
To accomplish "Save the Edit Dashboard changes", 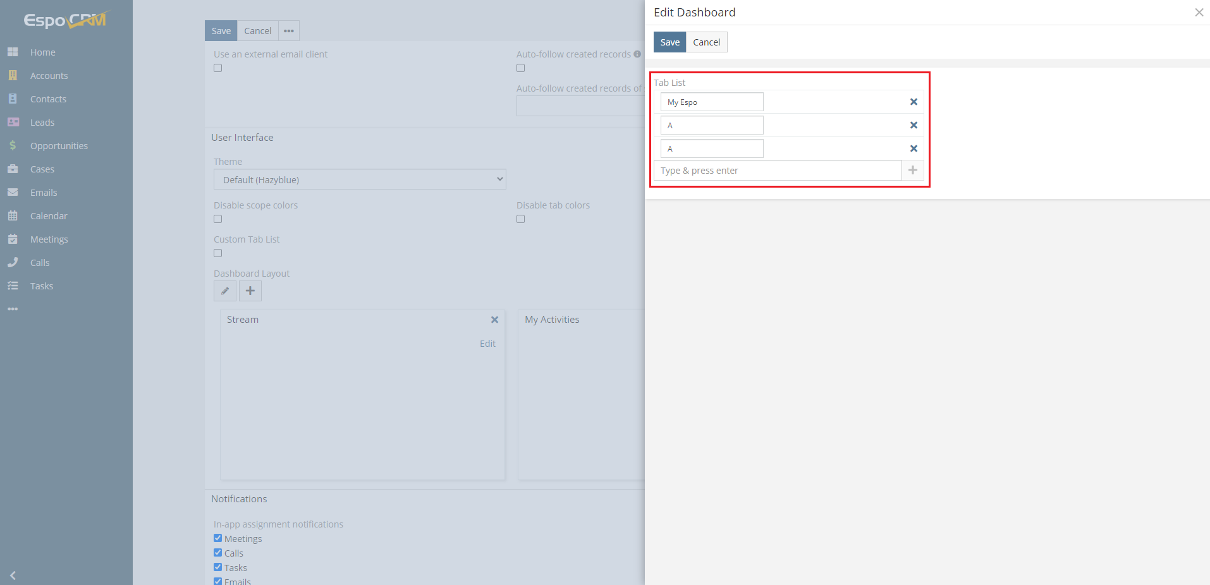I will tap(669, 42).
